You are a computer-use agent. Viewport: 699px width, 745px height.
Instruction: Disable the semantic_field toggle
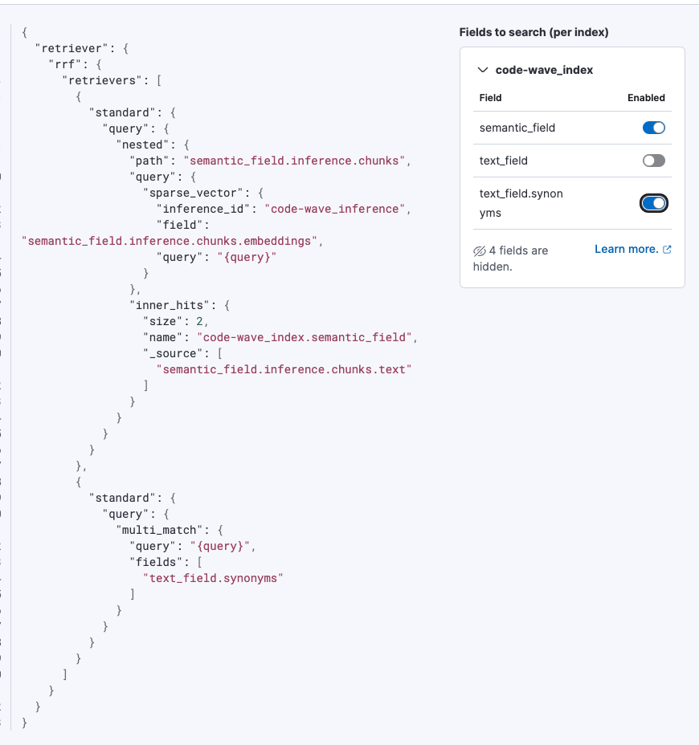click(654, 128)
